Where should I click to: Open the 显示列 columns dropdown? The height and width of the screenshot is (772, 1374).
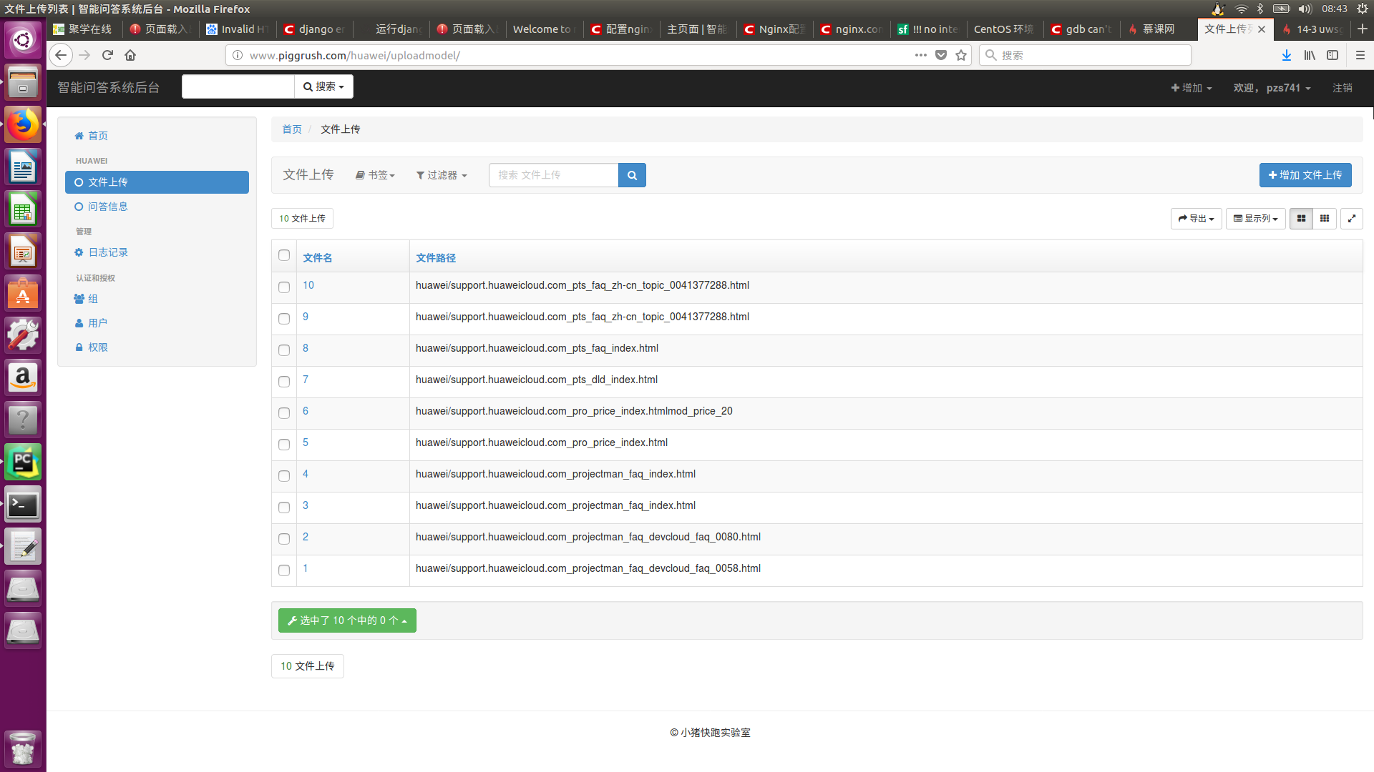tap(1255, 219)
